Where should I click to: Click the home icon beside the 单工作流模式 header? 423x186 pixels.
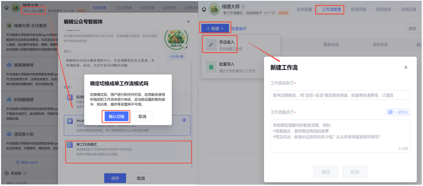(204, 10)
